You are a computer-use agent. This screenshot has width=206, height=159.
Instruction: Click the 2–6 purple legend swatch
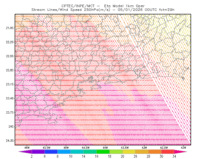(38, 152)
